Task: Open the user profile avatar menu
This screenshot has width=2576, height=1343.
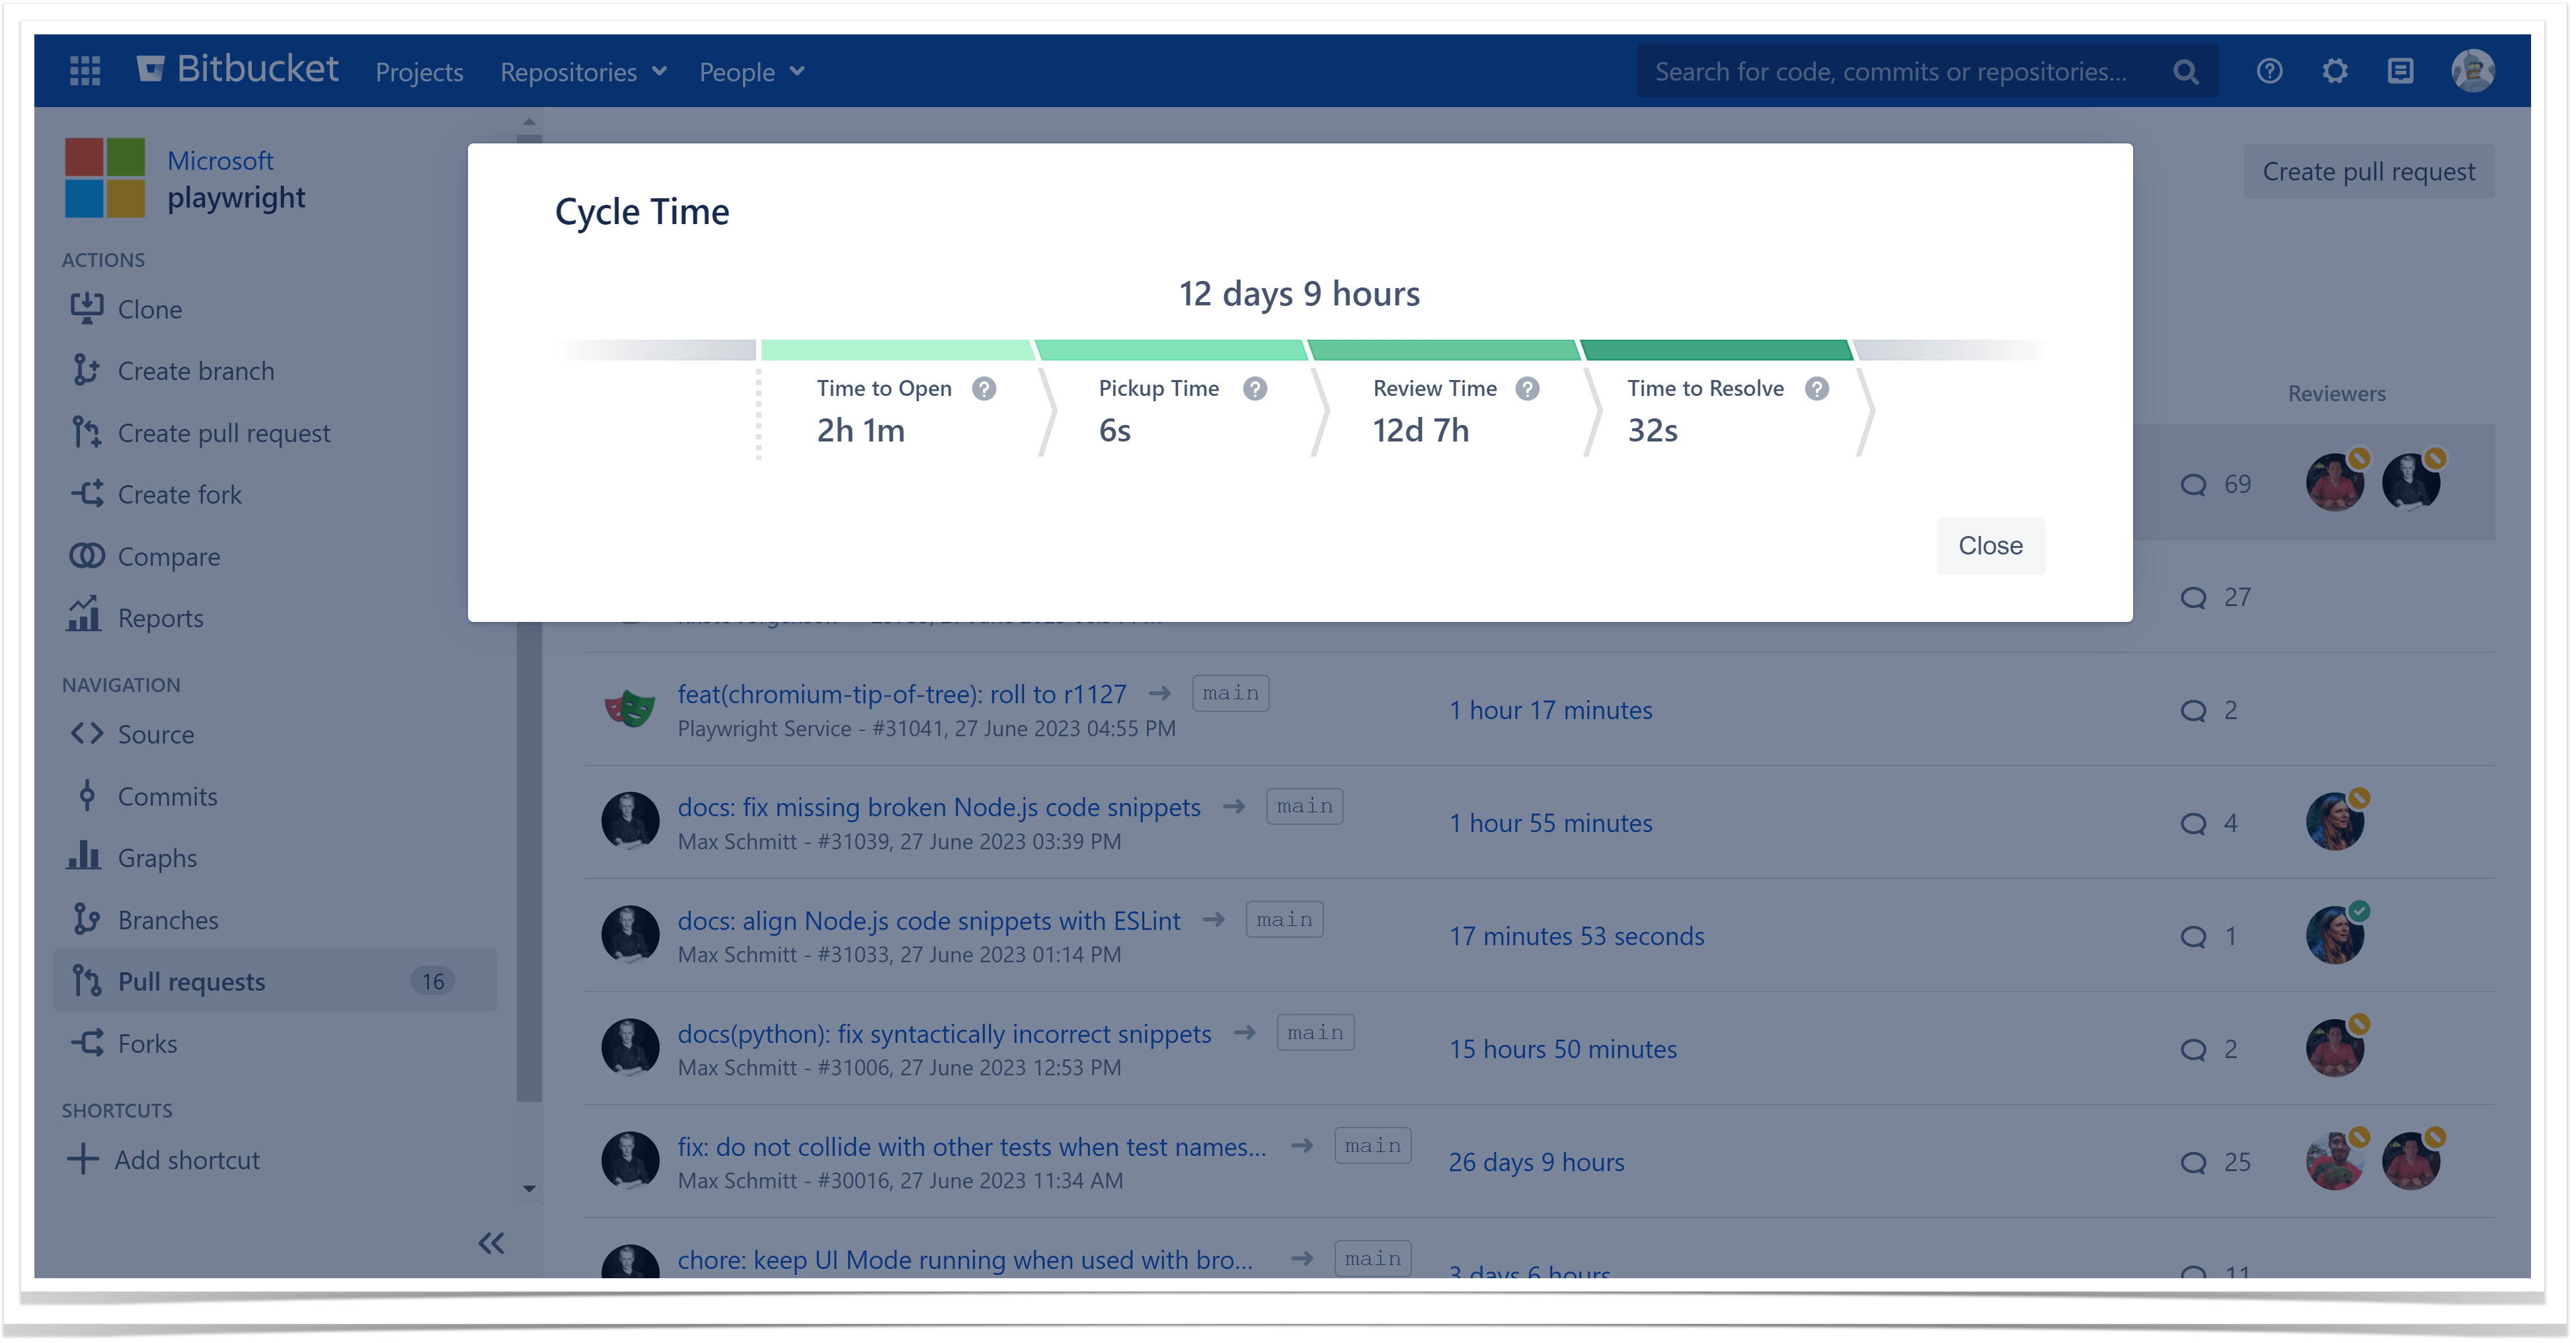Action: [2472, 71]
